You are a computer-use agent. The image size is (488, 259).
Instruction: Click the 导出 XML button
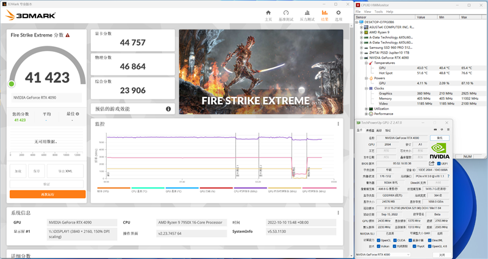[x=65, y=171]
